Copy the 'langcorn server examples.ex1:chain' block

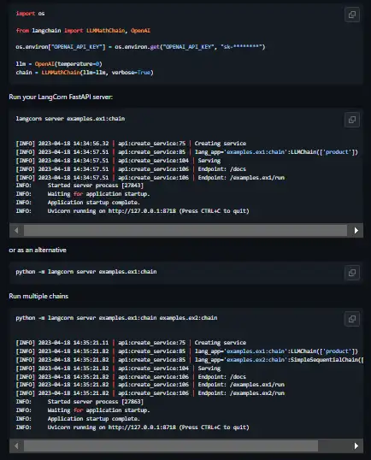[352, 120]
